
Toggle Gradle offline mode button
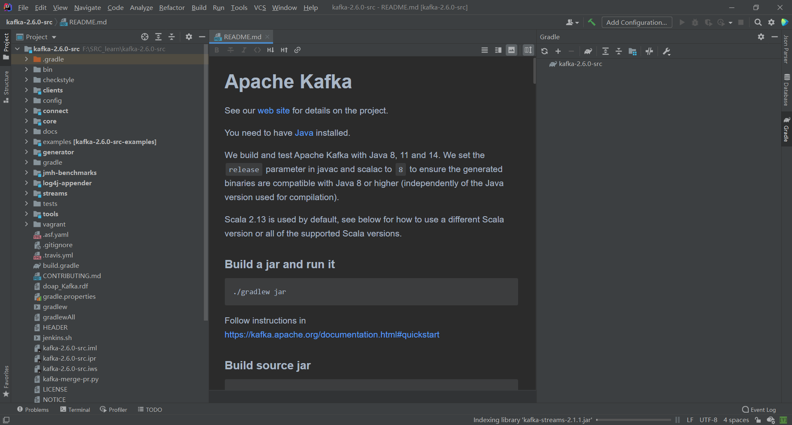point(649,51)
